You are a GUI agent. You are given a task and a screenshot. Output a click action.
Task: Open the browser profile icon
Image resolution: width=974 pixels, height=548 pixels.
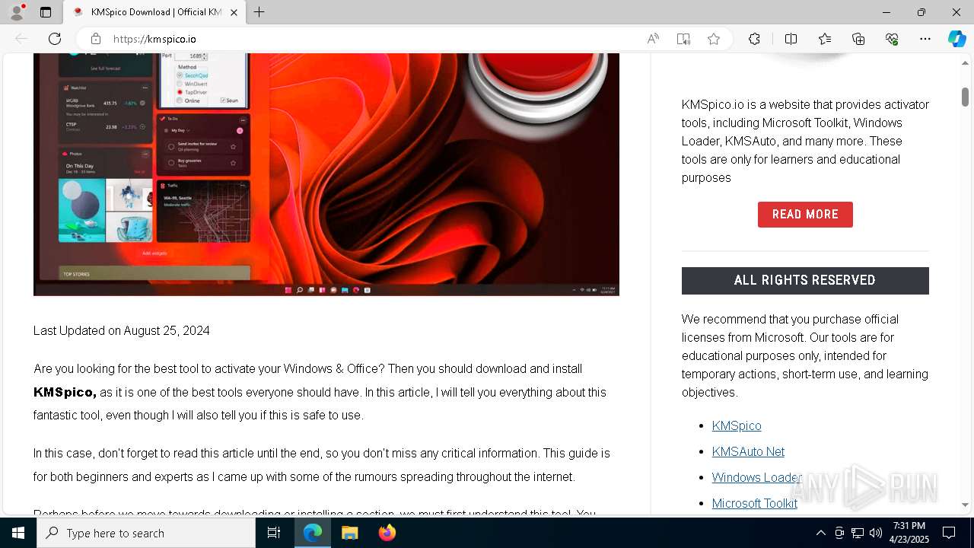point(17,12)
